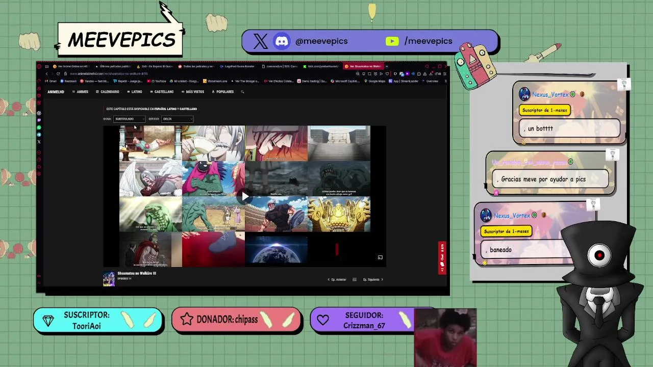Open the Servidor Delta dropdown
The height and width of the screenshot is (367, 653).
pyautogui.click(x=177, y=119)
